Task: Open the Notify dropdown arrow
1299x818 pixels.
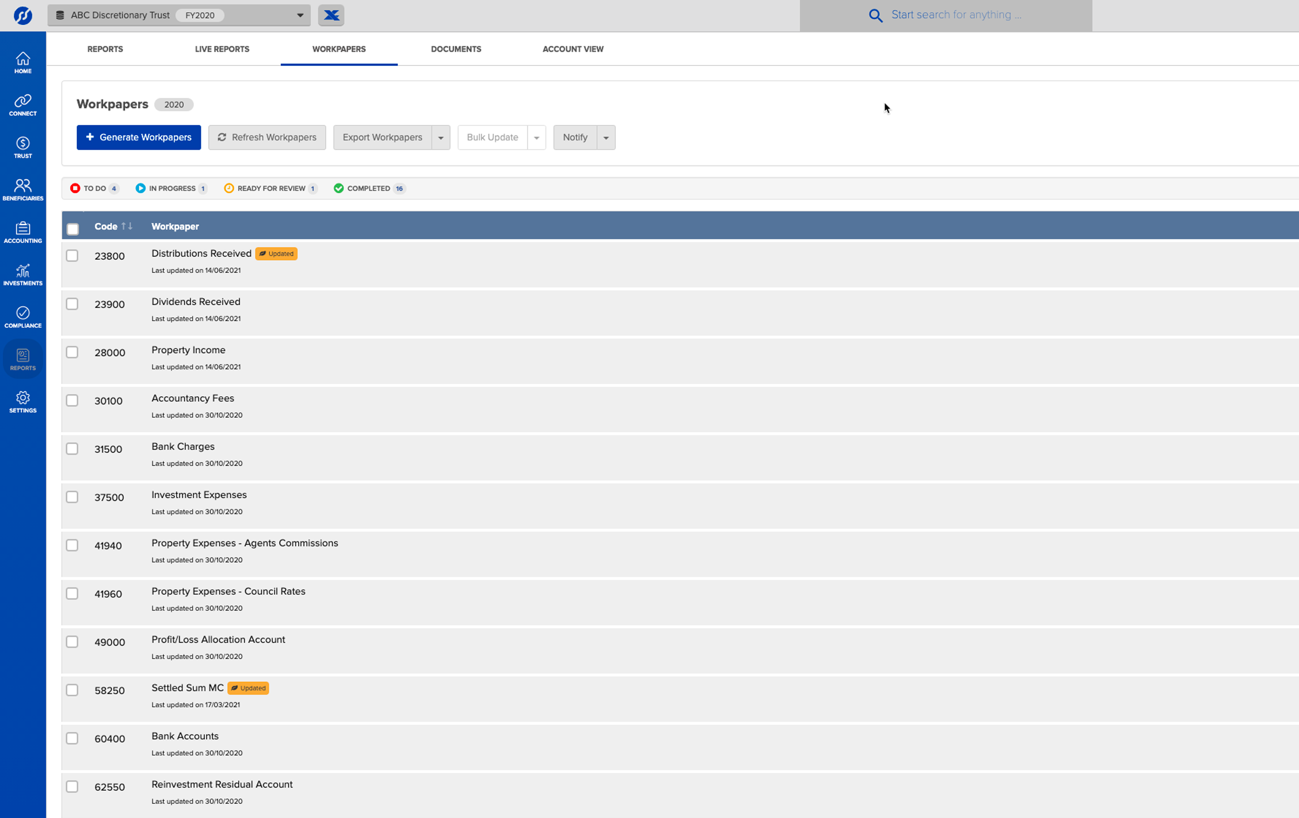Action: click(x=606, y=138)
